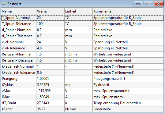The width and height of the screenshot is (165, 114).
Task: Click the value 4,8 for v_el-Tolerance
Action: point(39,48)
